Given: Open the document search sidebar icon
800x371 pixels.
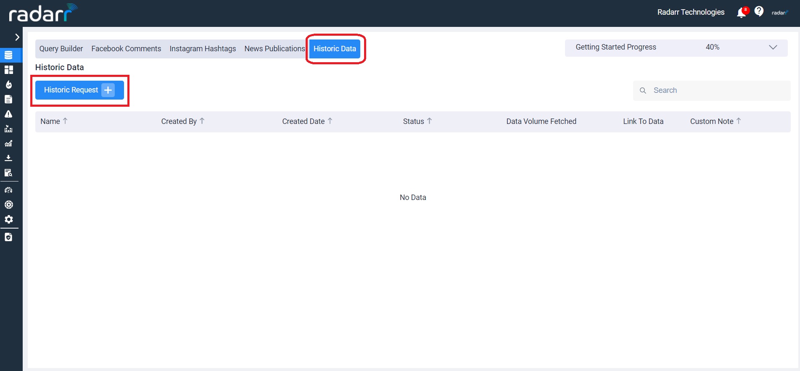Looking at the screenshot, I should click(8, 173).
